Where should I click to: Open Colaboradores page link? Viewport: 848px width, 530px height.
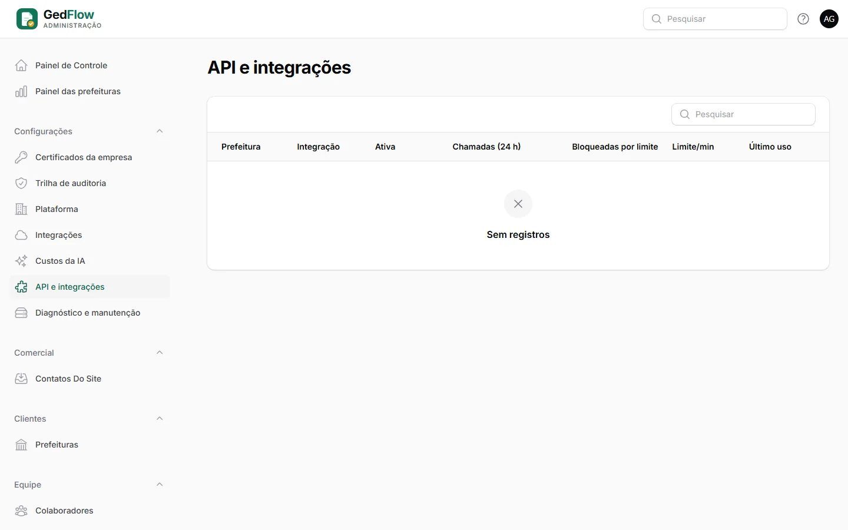point(90,511)
